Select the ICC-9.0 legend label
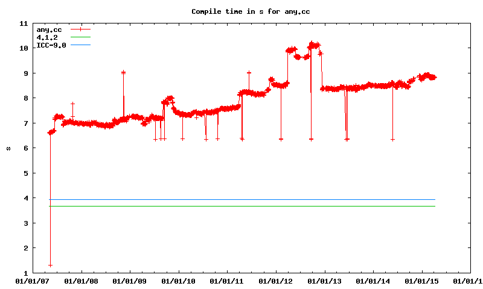Image resolution: width=483 pixels, height=289 pixels. click(51, 45)
